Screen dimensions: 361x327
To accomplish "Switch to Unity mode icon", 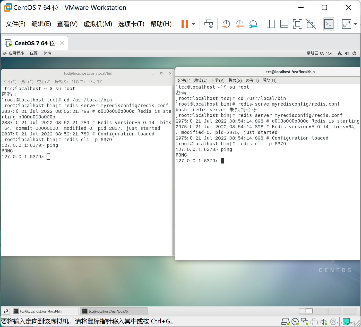I will [311, 24].
